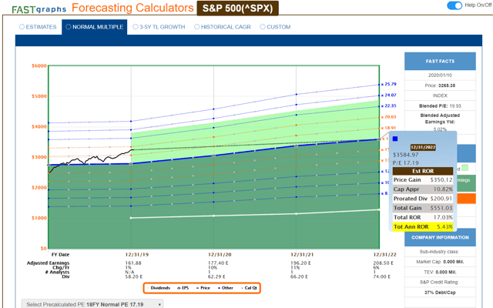The width and height of the screenshot is (493, 308).
Task: Click the Est ROR tooltip header
Action: point(423,171)
